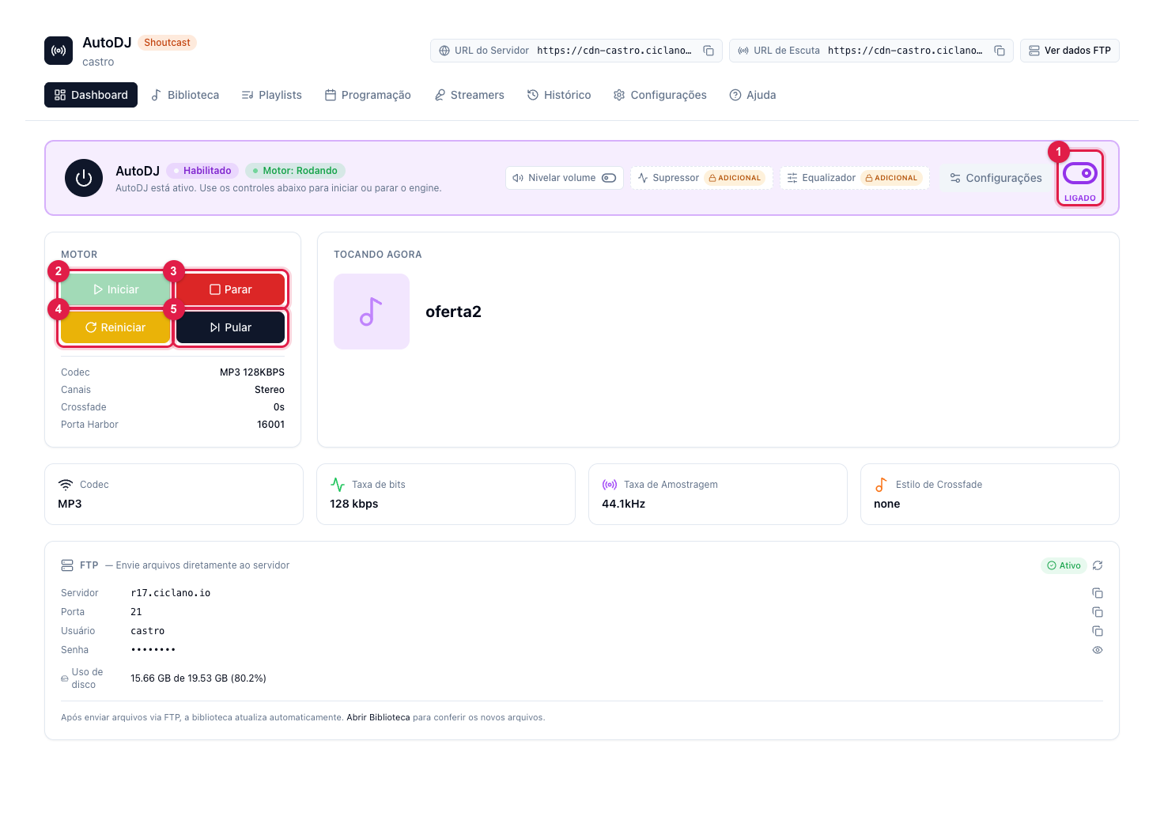This screenshot has width=1164, height=835.
Task: Toggle the Nivelar volume switch
Action: pos(609,178)
